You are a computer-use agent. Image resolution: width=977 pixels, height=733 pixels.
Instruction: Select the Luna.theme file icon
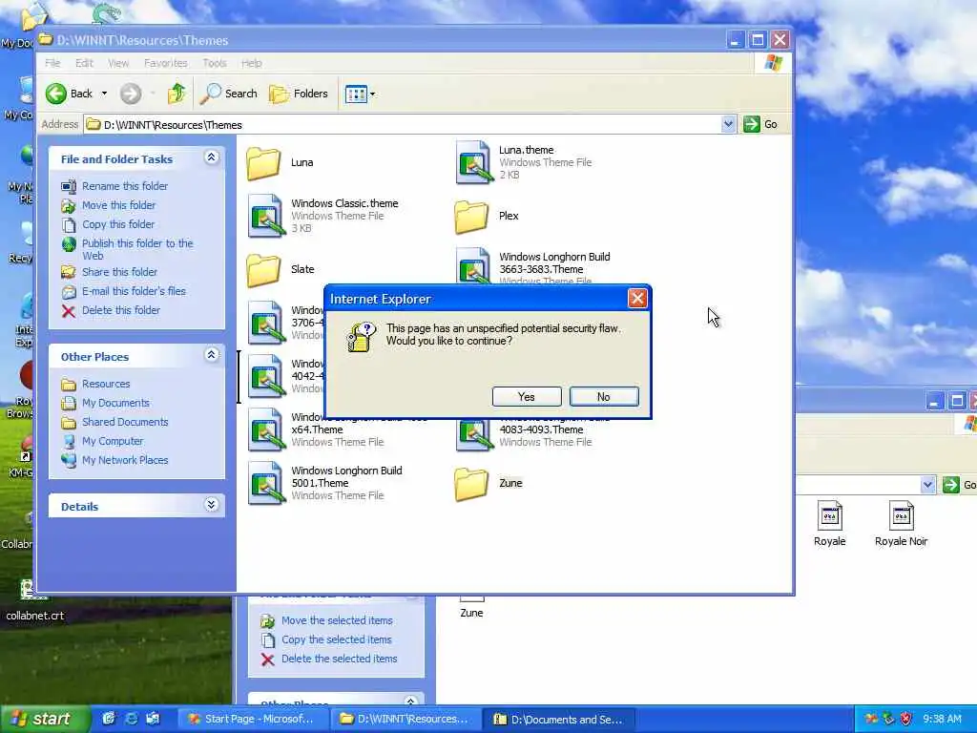473,162
